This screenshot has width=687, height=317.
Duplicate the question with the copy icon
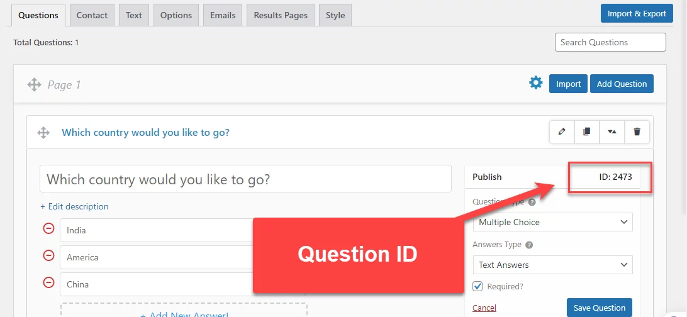[x=587, y=132]
